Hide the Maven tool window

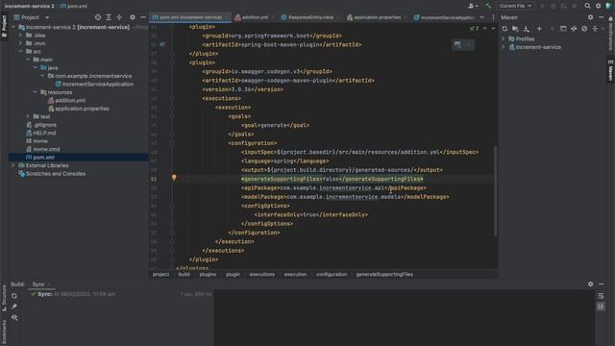click(x=601, y=17)
